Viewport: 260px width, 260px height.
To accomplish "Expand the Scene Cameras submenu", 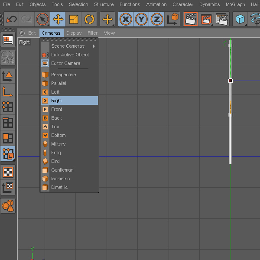I will [69, 46].
